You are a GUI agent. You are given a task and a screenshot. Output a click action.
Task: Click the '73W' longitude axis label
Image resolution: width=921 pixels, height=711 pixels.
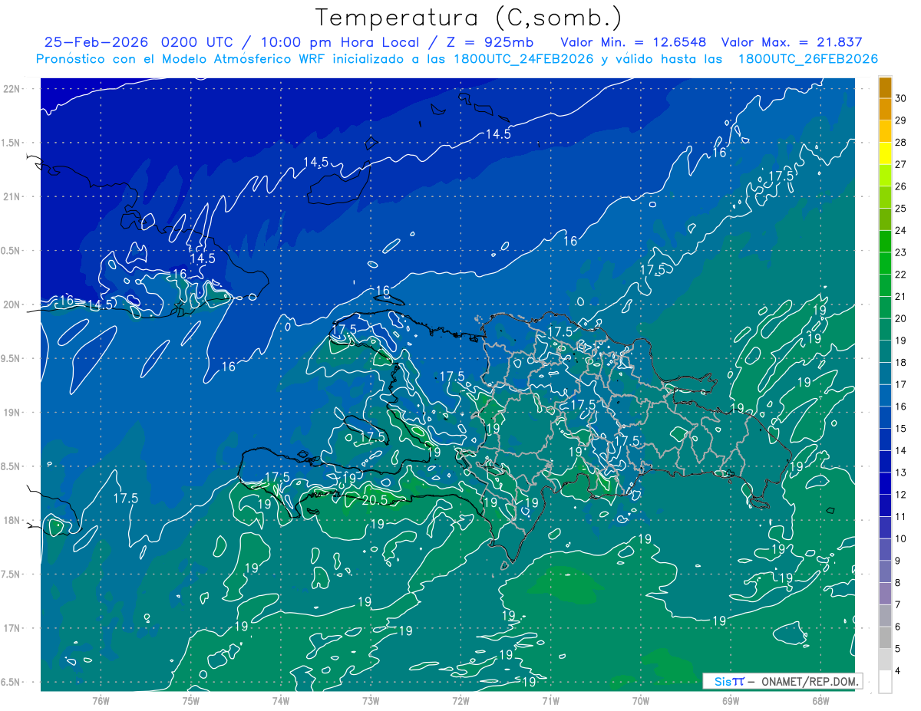tap(371, 701)
